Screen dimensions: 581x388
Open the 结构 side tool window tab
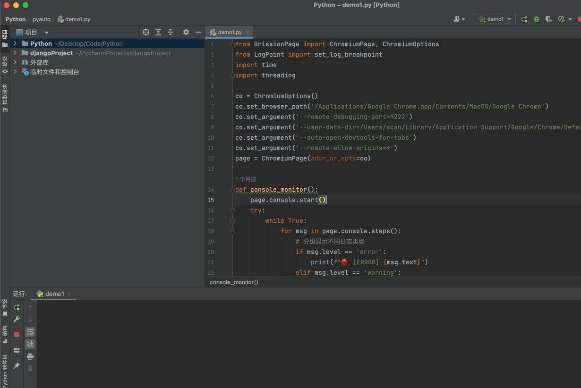point(5,334)
